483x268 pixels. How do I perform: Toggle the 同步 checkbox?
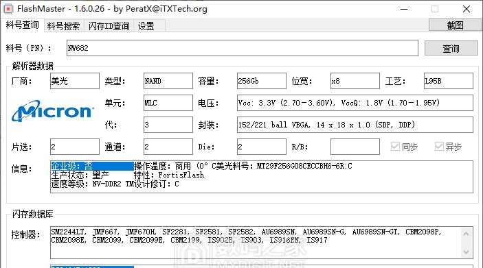point(404,147)
